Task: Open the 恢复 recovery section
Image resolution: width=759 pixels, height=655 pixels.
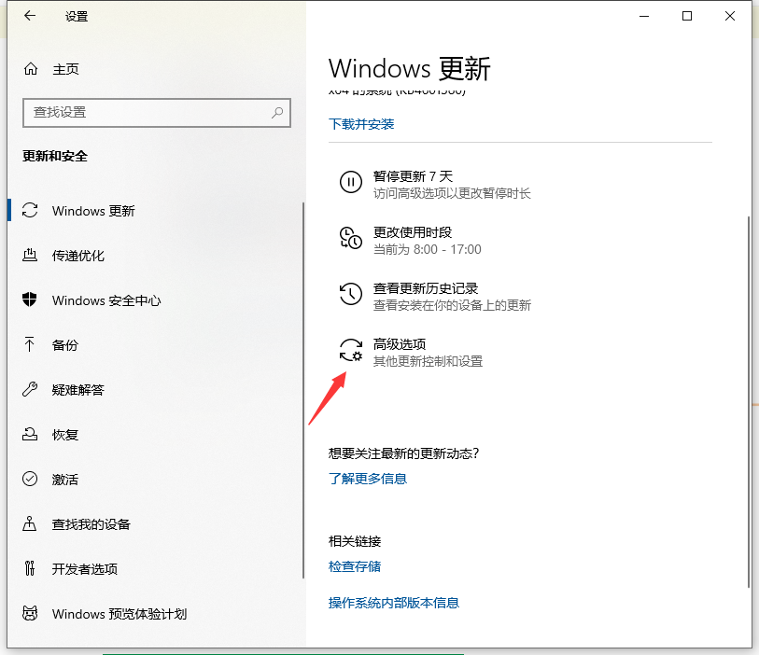Action: 65,435
